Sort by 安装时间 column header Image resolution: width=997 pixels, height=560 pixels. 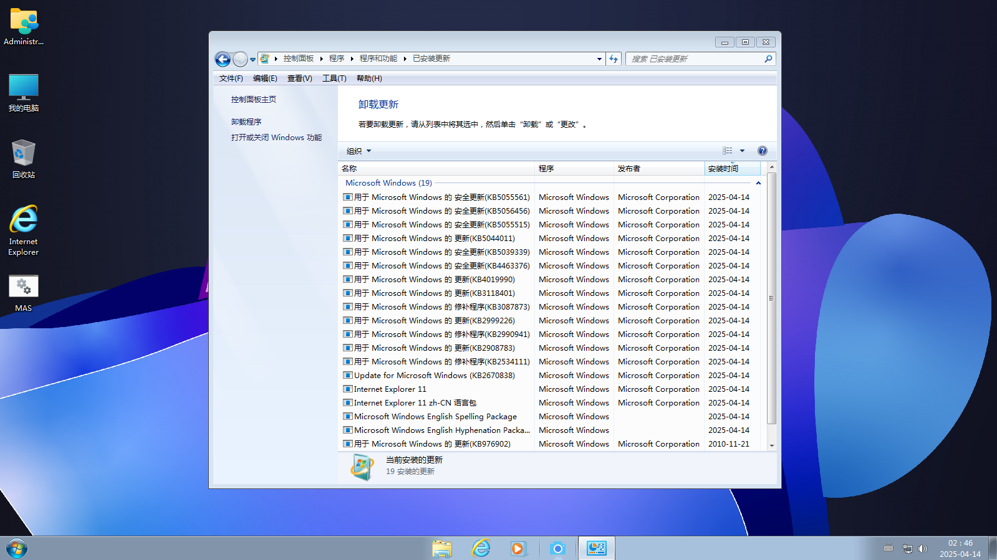pyautogui.click(x=733, y=169)
